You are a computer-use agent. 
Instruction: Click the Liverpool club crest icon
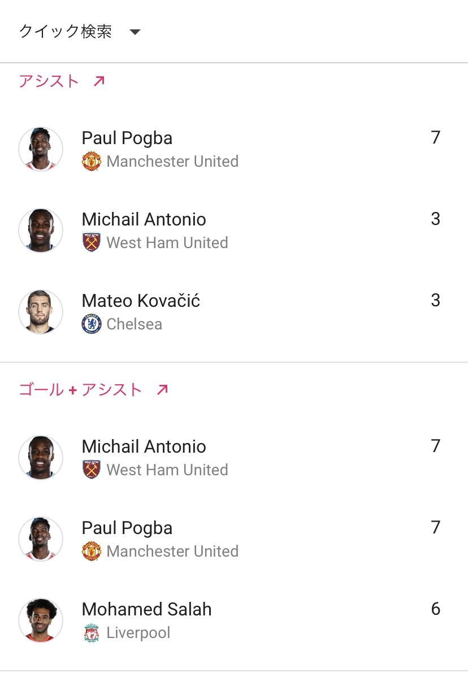pos(91,633)
